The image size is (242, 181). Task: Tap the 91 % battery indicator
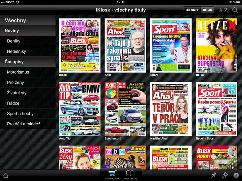[235, 2]
